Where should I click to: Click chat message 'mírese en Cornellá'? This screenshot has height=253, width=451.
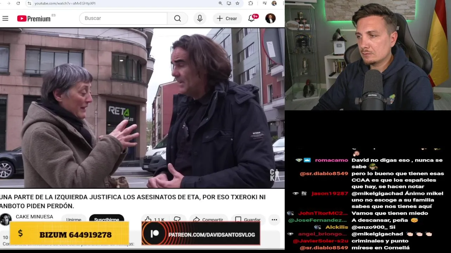pyautogui.click(x=381, y=248)
